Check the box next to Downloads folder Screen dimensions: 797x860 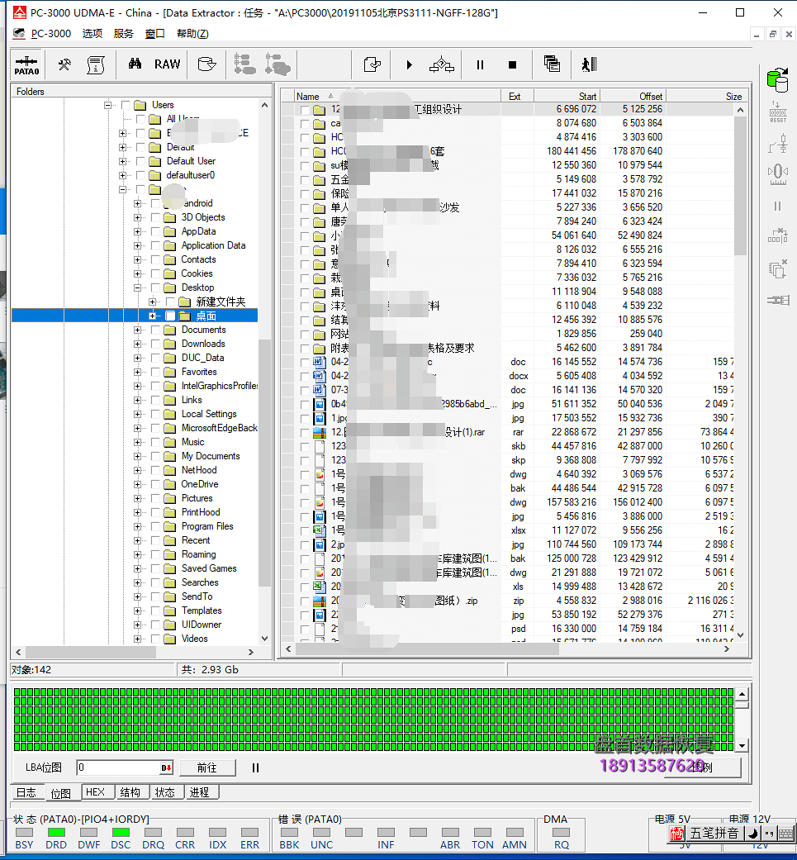[x=155, y=344]
